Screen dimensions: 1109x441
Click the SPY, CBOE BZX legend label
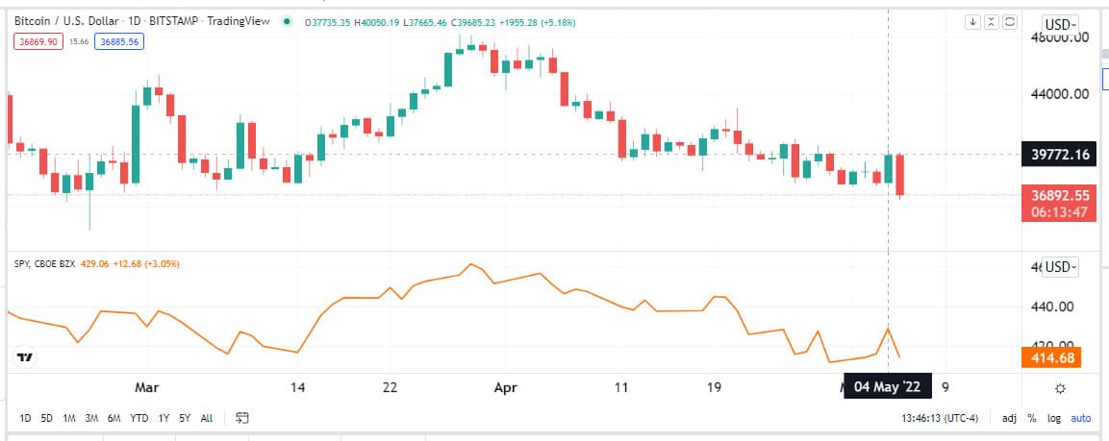pos(44,263)
